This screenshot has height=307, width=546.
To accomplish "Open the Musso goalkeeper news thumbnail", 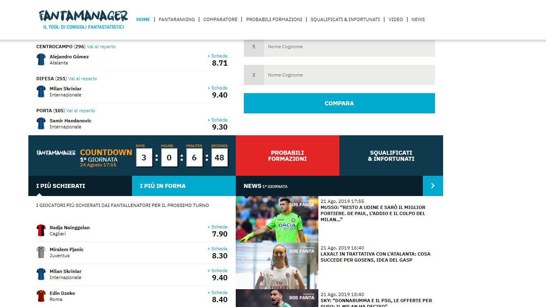I will [x=277, y=219].
